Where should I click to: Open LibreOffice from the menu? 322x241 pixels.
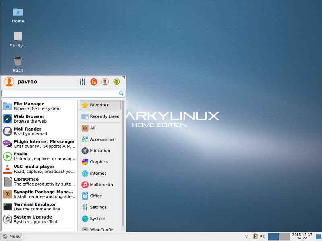click(39, 181)
